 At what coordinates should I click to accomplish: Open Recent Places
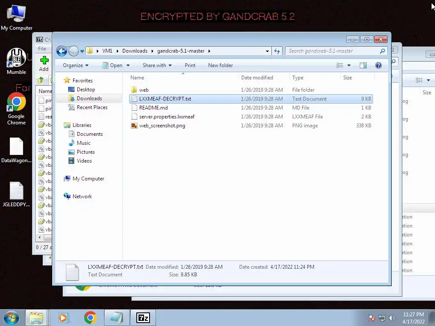point(92,107)
